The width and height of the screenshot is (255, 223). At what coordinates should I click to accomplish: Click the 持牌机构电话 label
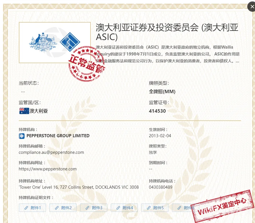[x=162, y=181]
